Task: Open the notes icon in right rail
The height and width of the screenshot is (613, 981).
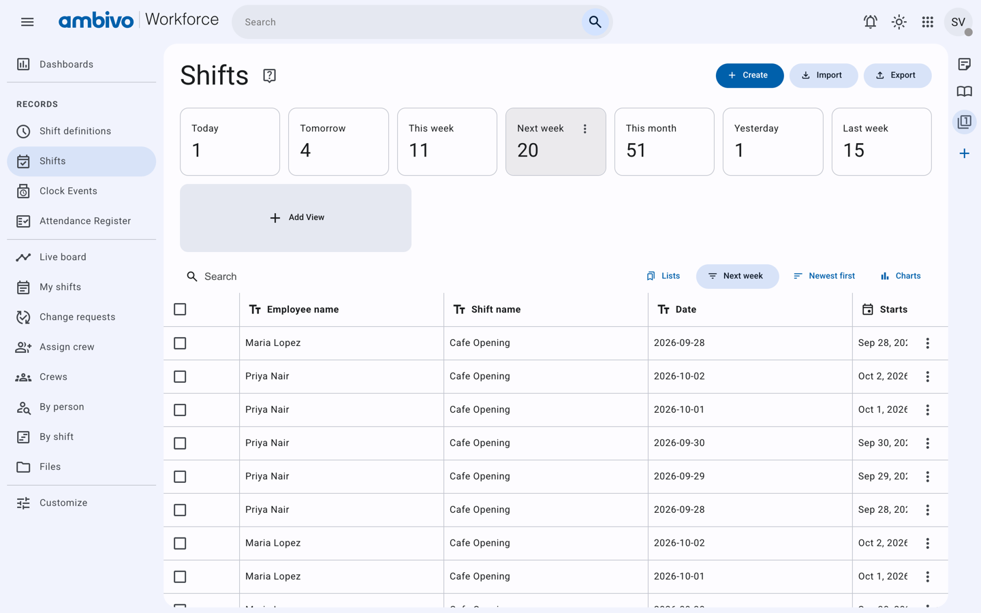Action: click(x=964, y=64)
